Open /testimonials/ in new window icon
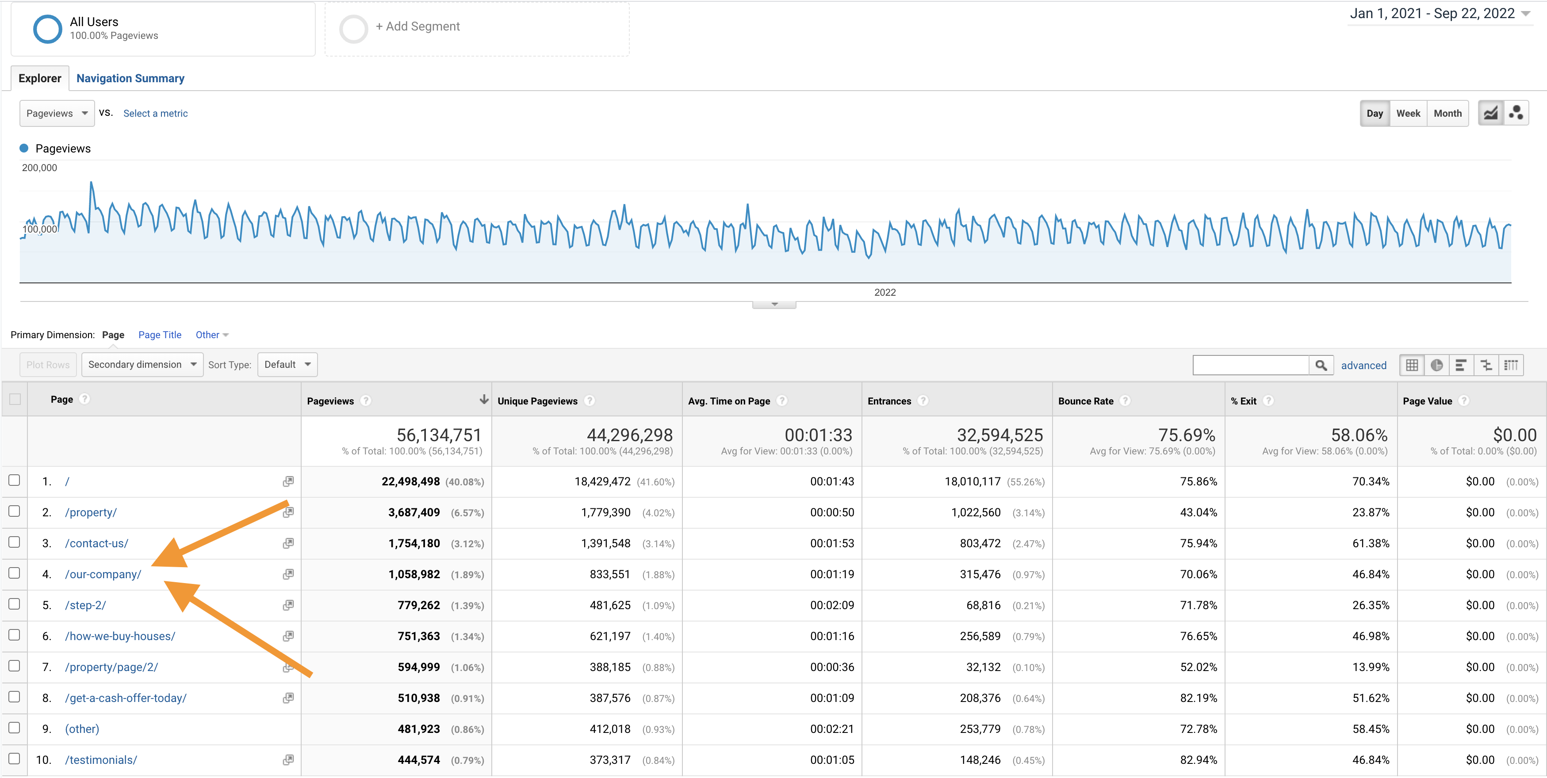 tap(288, 760)
